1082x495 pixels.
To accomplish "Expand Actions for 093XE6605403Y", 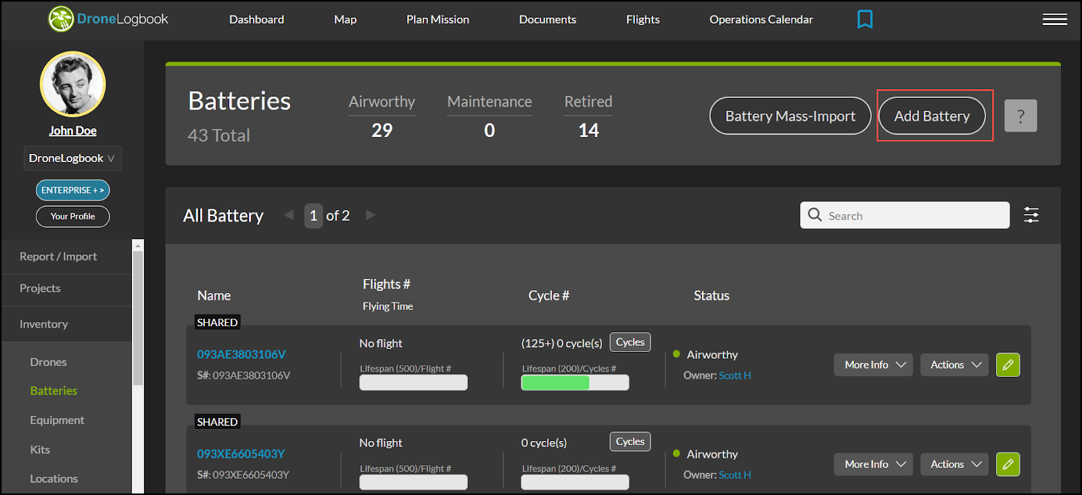I will 954,464.
